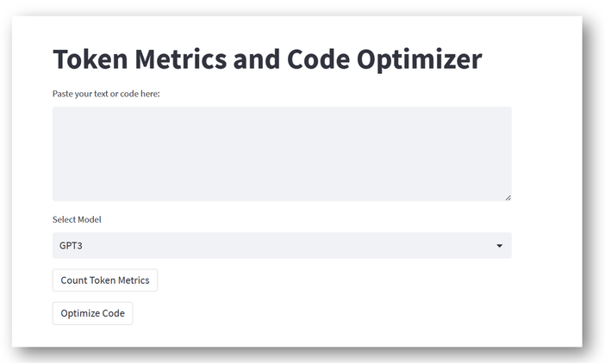Click the Count Token Metrics button
The height and width of the screenshot is (363, 605).
104,280
